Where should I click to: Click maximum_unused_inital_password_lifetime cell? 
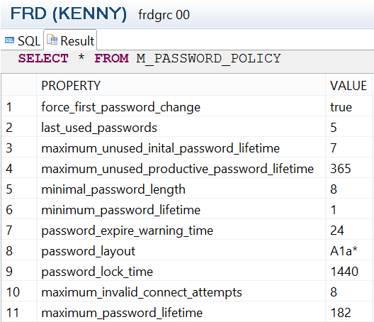pos(181,148)
